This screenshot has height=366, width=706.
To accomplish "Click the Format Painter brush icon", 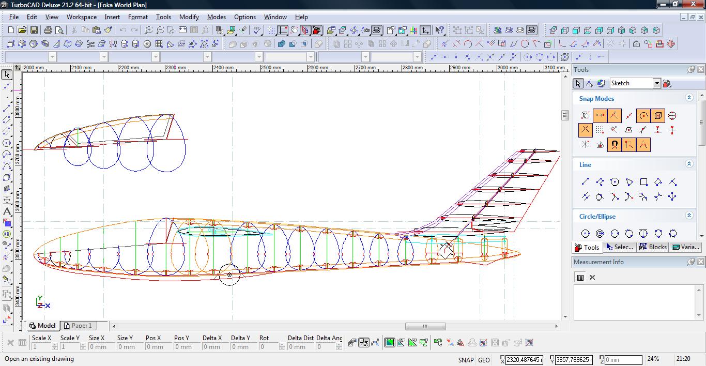I will (x=108, y=30).
